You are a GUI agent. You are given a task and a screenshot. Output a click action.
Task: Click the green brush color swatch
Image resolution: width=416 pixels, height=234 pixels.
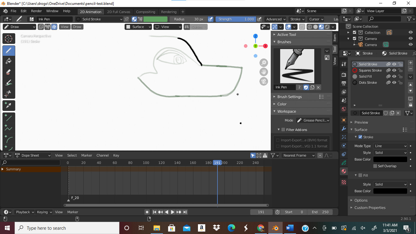click(x=155, y=19)
